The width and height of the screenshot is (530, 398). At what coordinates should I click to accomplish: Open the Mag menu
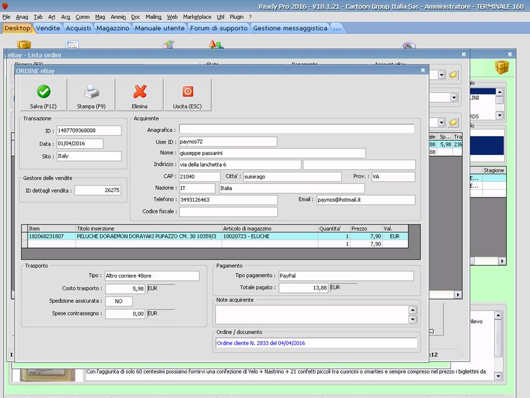[x=100, y=17]
